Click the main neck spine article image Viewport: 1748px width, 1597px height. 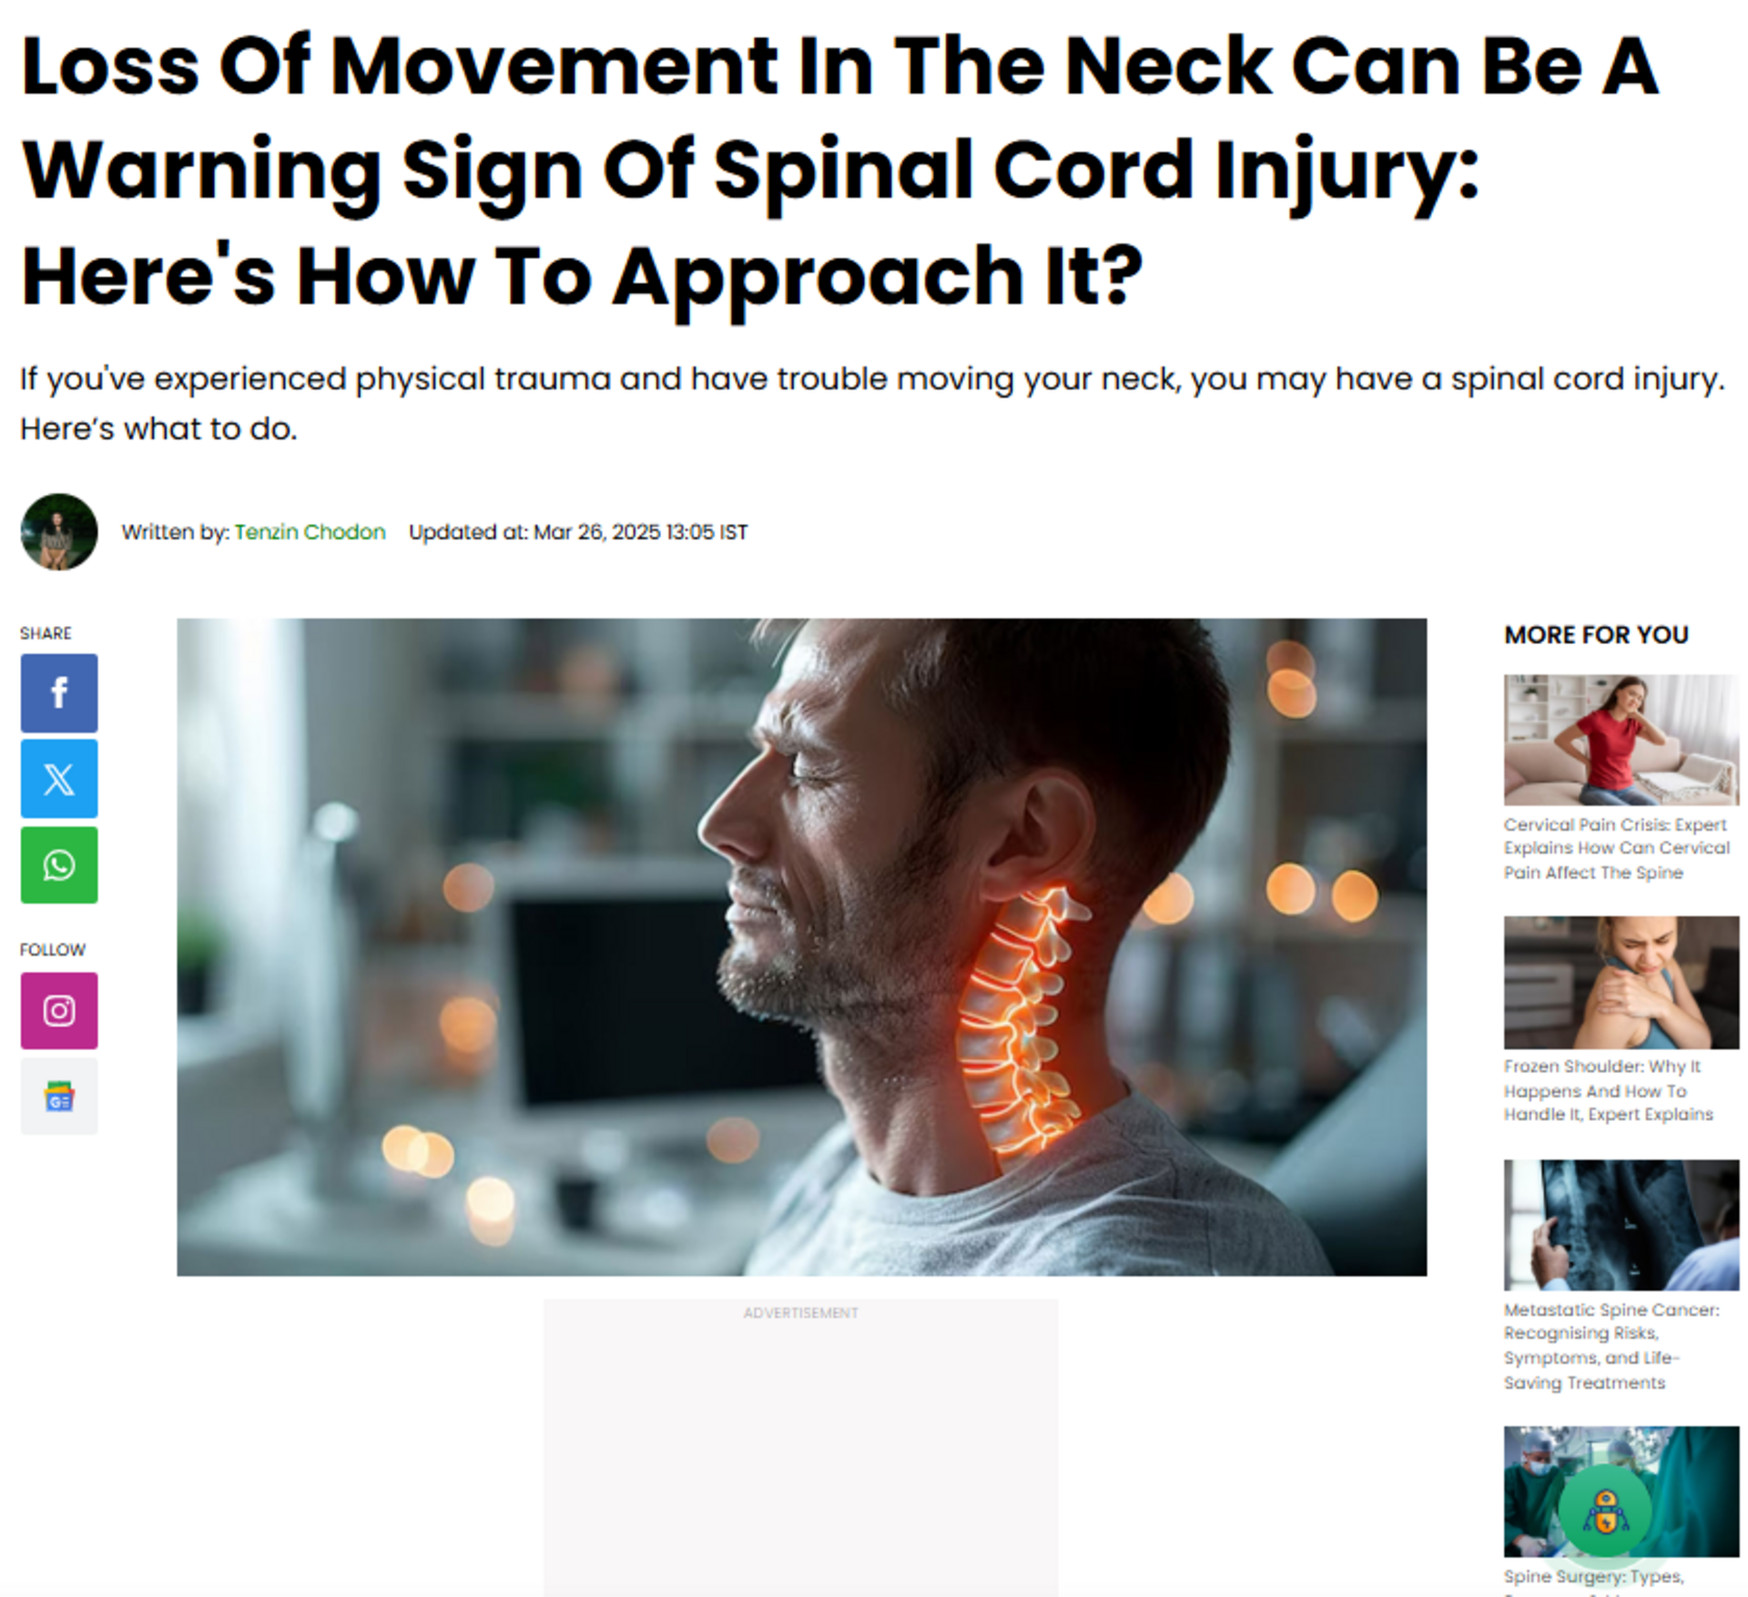(801, 947)
